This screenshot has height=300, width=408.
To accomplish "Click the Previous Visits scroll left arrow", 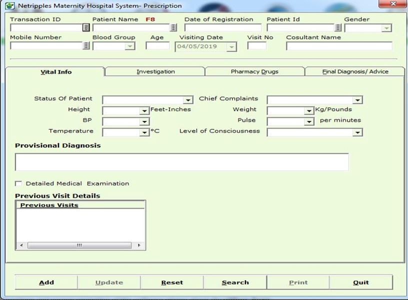I will pyautogui.click(x=21, y=245).
